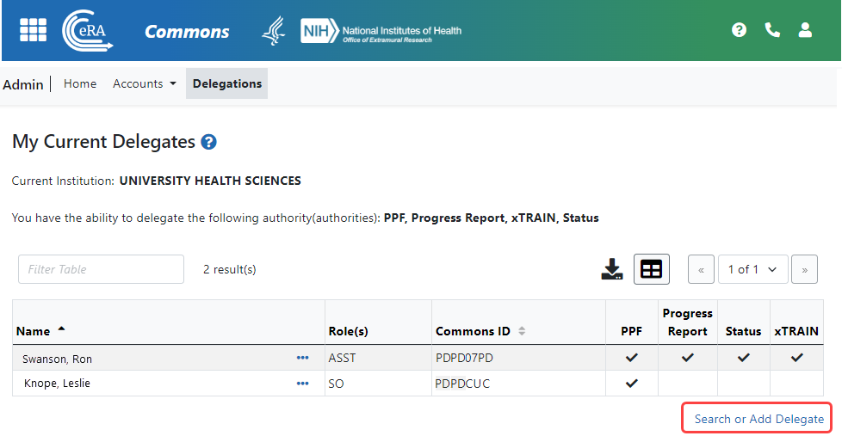Go to the Home menu item
Screen dimensions: 842x436
[x=80, y=83]
